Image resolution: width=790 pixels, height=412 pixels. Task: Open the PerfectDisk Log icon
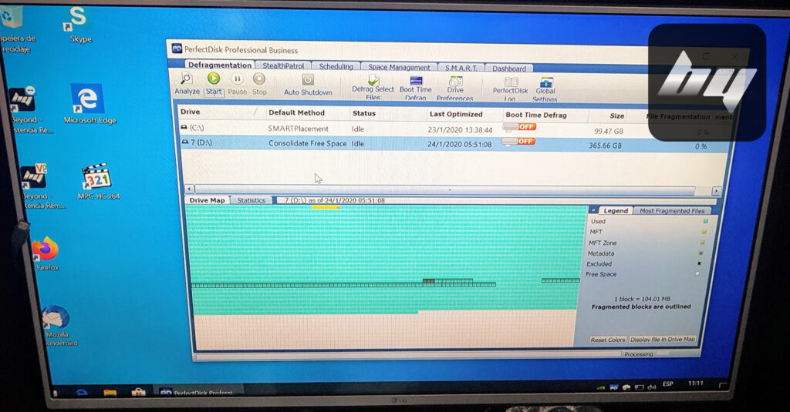(x=511, y=82)
